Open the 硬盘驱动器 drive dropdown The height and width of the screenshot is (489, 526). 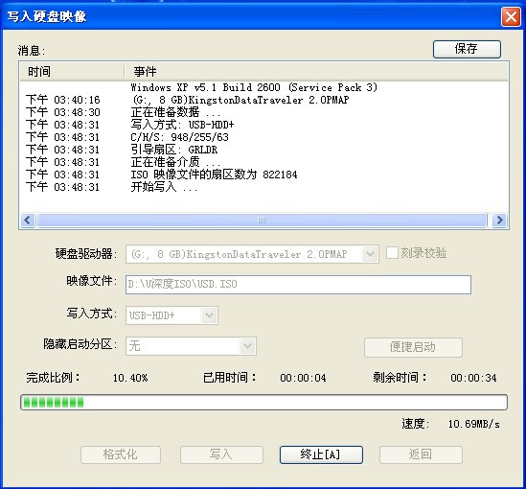point(370,254)
